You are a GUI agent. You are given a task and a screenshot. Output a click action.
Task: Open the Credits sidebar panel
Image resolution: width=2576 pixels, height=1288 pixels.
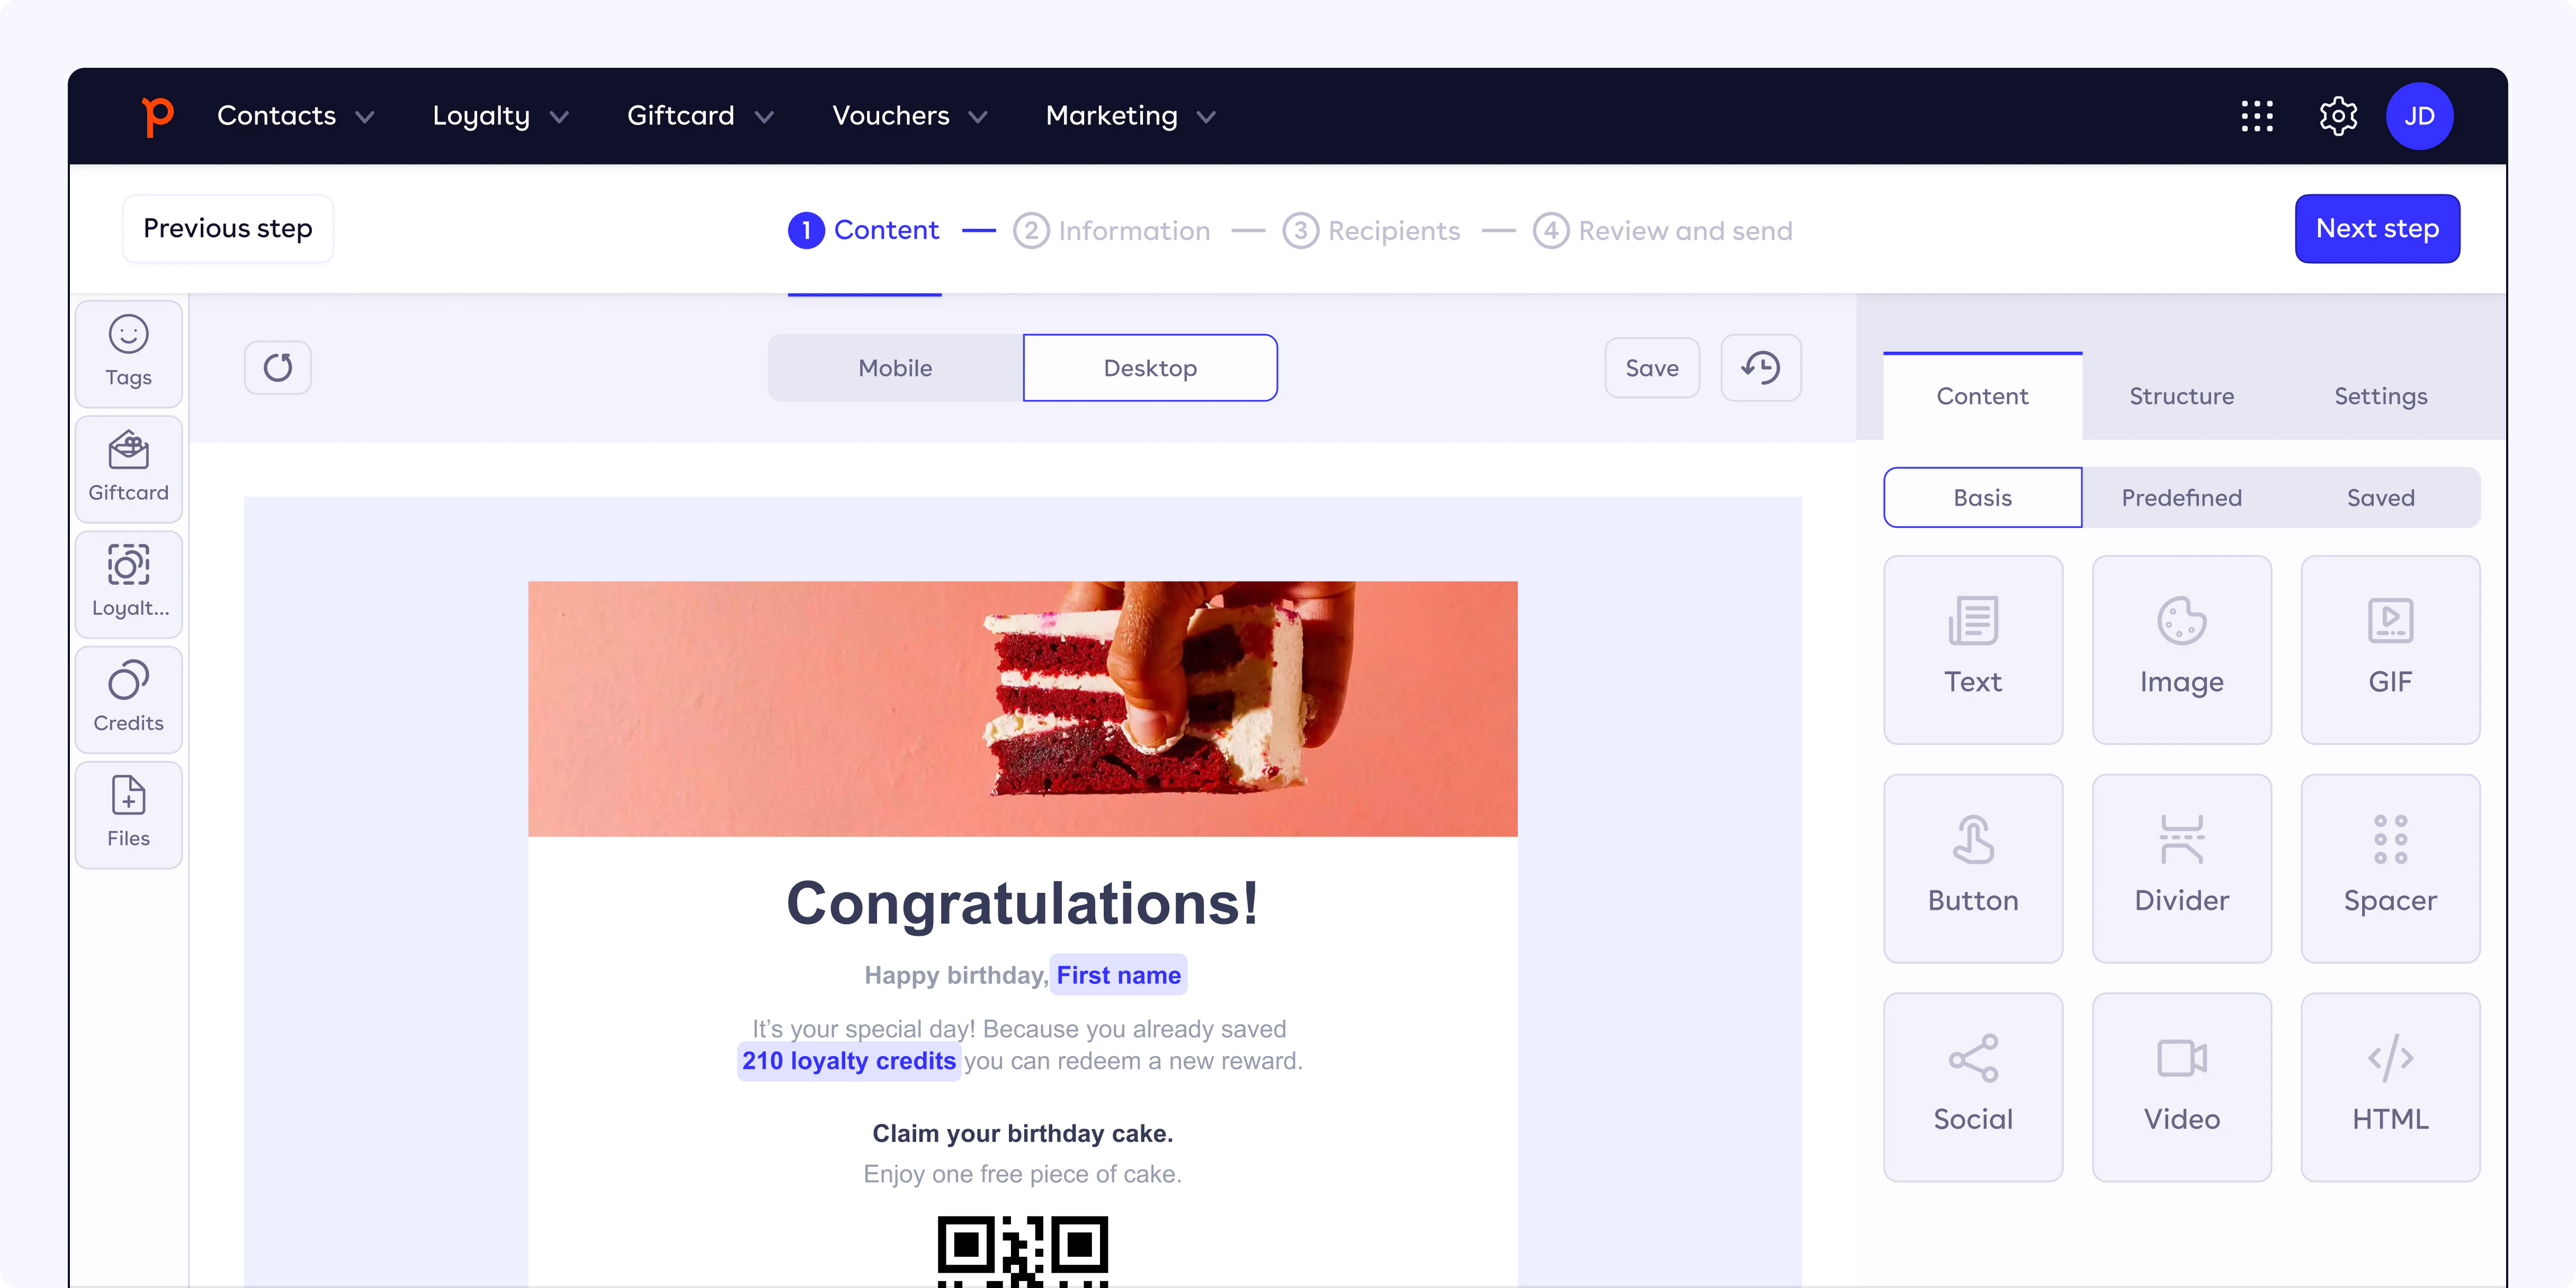[x=128, y=698]
